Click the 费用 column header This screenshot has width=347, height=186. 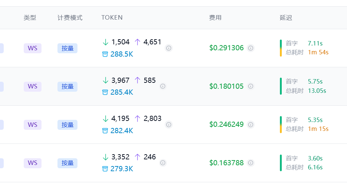[215, 18]
